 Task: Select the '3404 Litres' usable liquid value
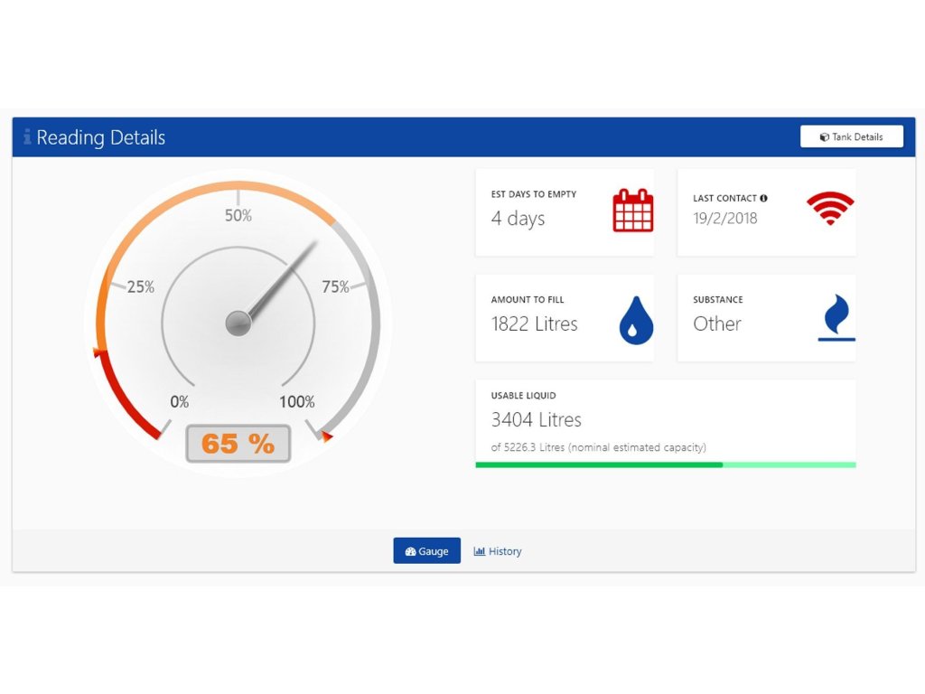537,419
